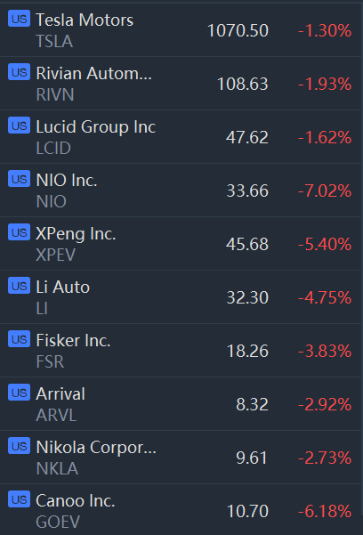The image size is (363, 535).
Task: Click the US badge beside NIO Inc.
Action: click(19, 179)
